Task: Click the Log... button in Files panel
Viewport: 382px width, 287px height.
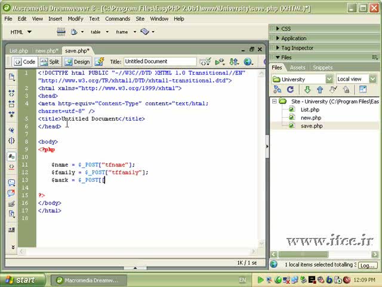Action: [x=368, y=265]
